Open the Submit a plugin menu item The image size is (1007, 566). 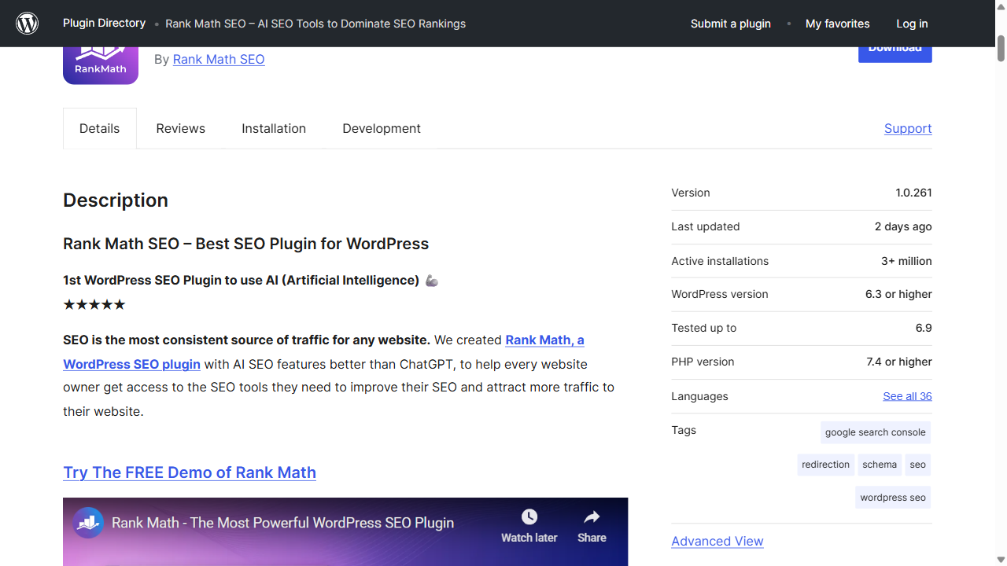(x=730, y=24)
